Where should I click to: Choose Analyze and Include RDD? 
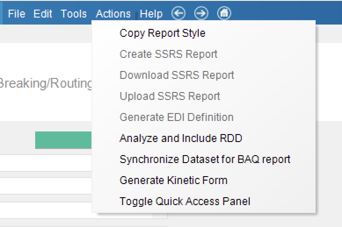click(x=181, y=138)
